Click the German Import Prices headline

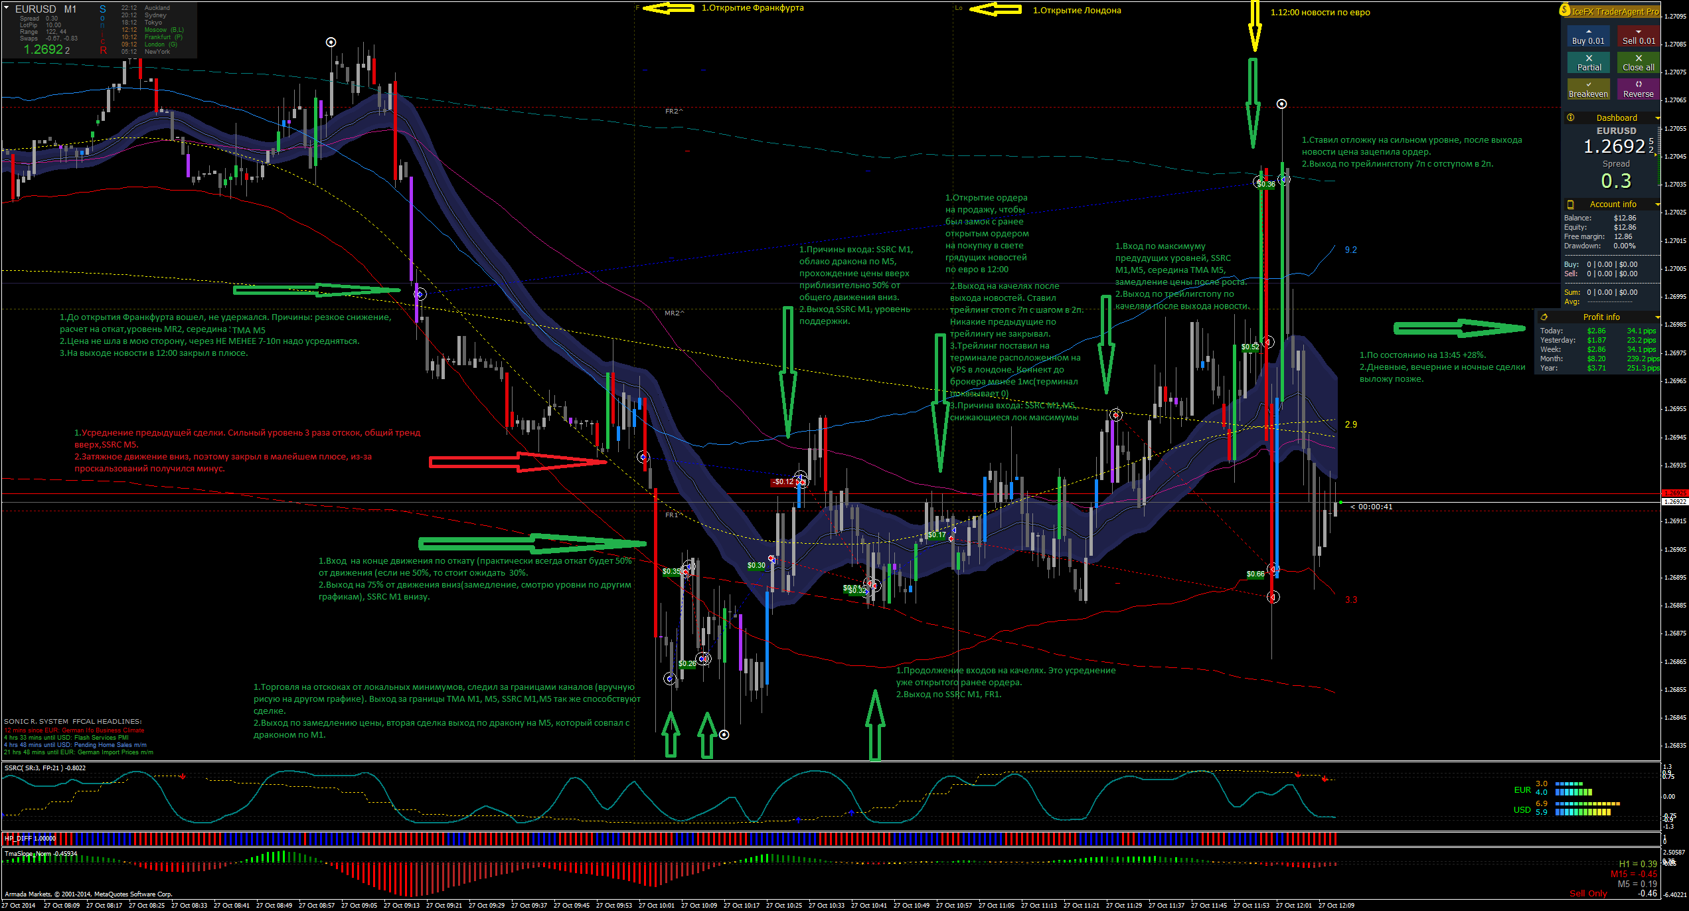(x=78, y=752)
